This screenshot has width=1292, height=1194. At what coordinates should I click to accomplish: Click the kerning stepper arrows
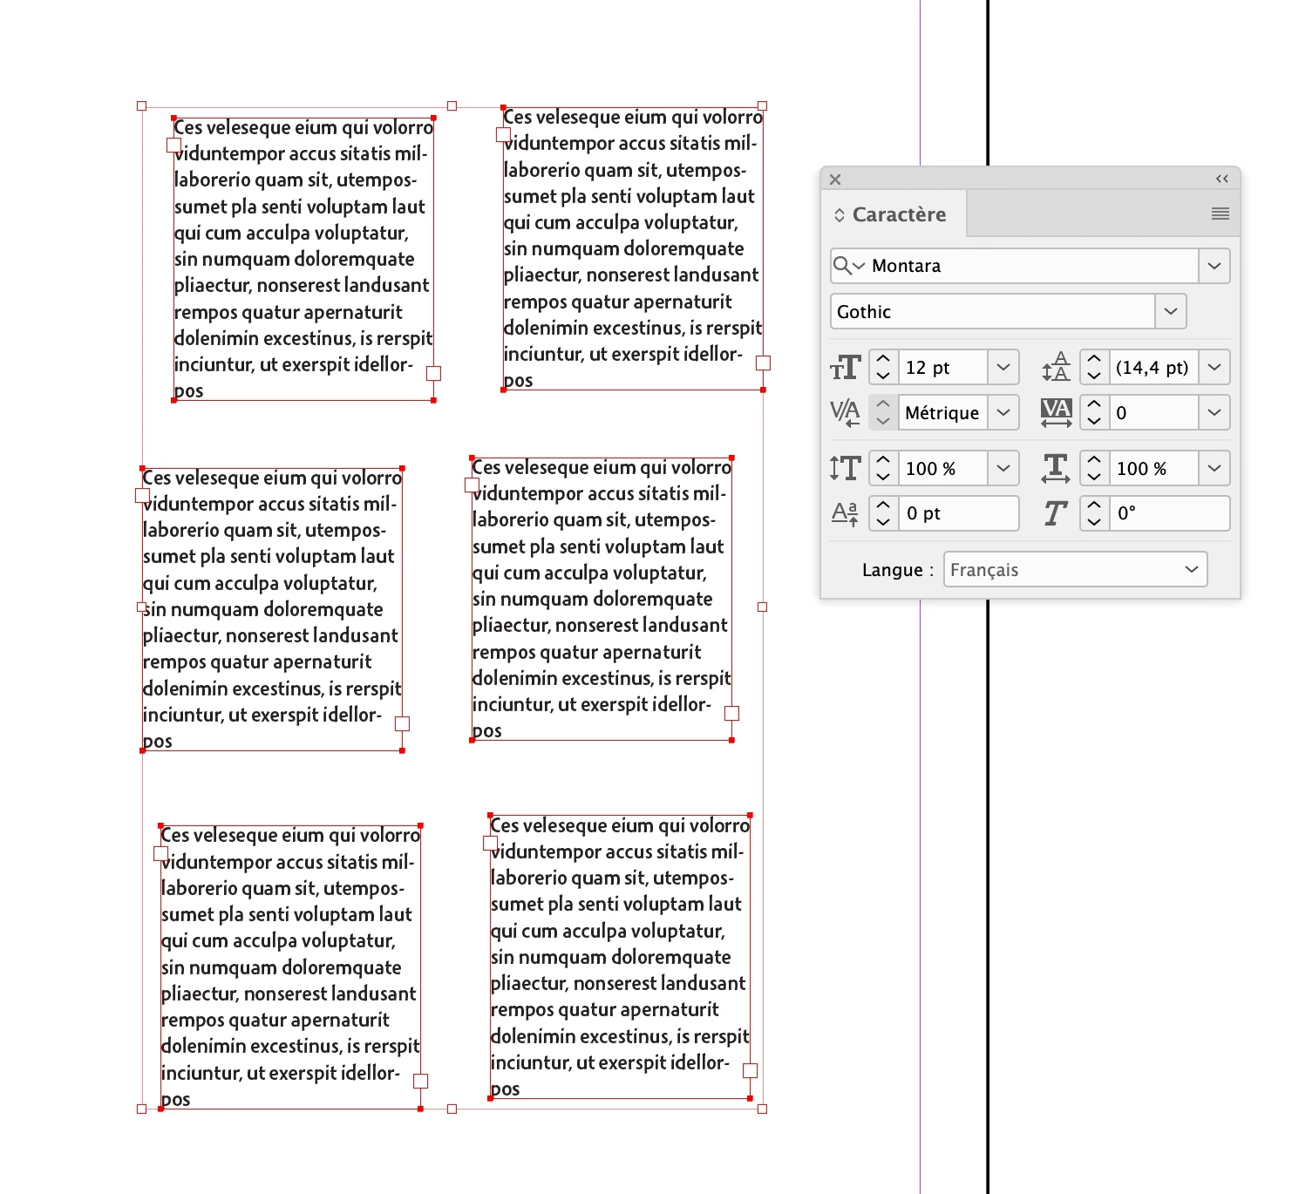[x=883, y=412]
